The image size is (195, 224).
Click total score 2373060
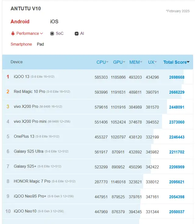(x=177, y=122)
